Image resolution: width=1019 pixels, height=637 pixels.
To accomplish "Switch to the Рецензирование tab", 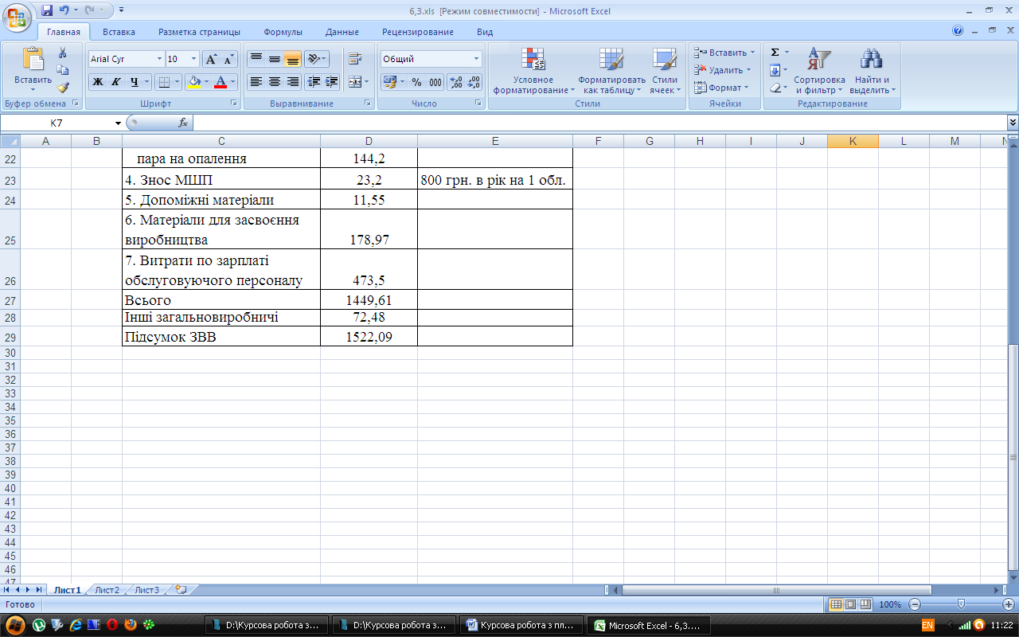I will point(417,32).
